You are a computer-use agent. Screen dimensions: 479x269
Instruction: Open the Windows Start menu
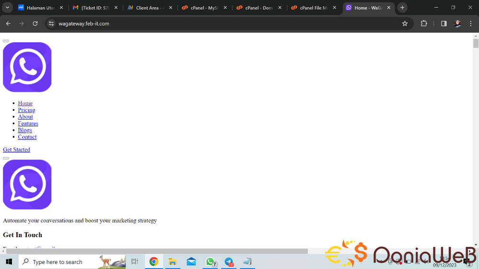click(x=9, y=262)
